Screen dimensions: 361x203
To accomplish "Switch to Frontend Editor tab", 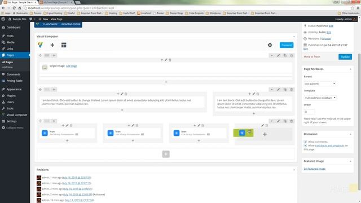I will (71, 24).
